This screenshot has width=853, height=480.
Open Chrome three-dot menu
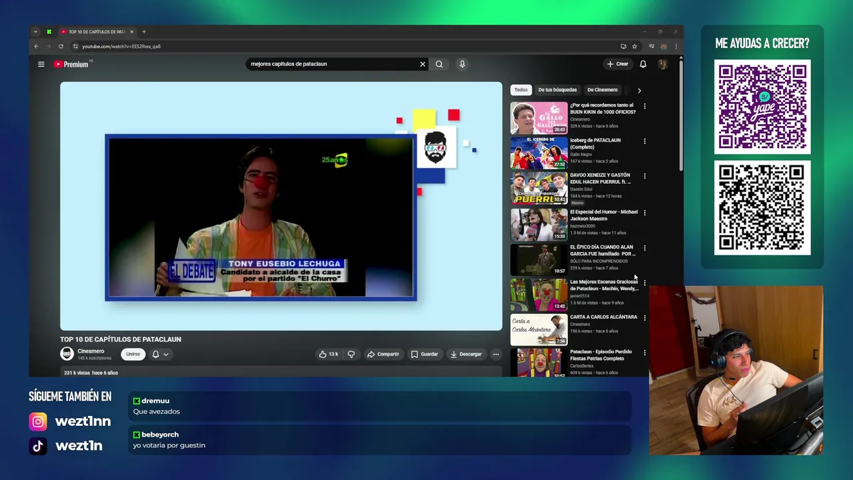click(676, 46)
